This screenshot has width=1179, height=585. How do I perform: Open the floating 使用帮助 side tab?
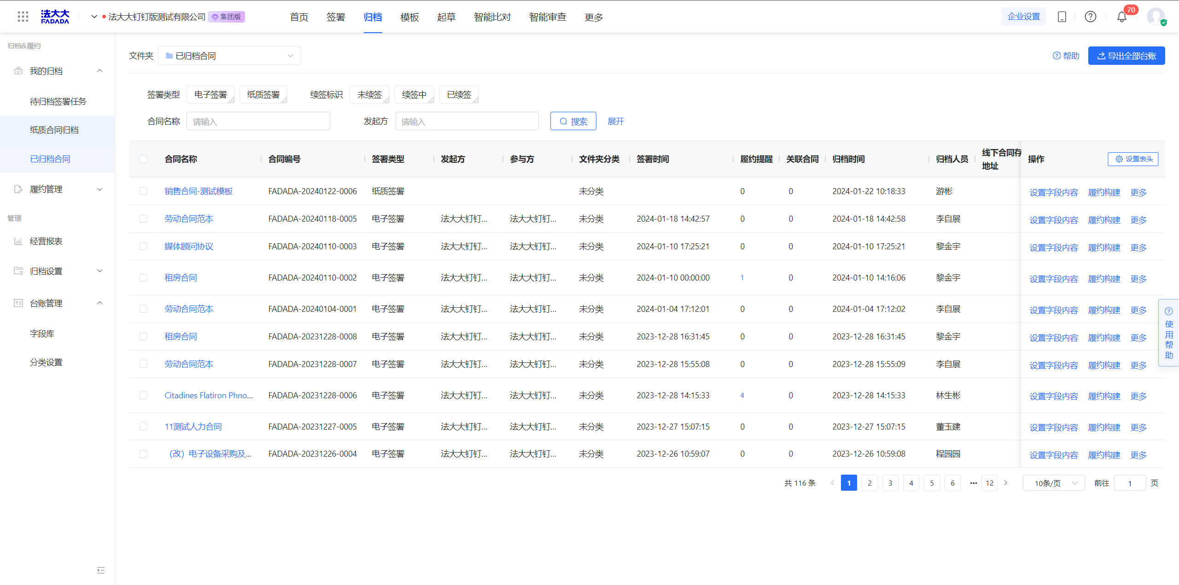click(1169, 333)
